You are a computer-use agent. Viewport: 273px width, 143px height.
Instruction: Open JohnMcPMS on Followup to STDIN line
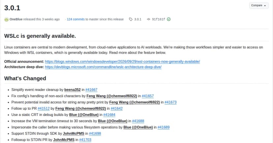tap(64, 140)
